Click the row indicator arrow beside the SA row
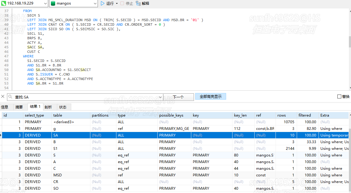This screenshot has width=351, height=193. click(x=1, y=135)
